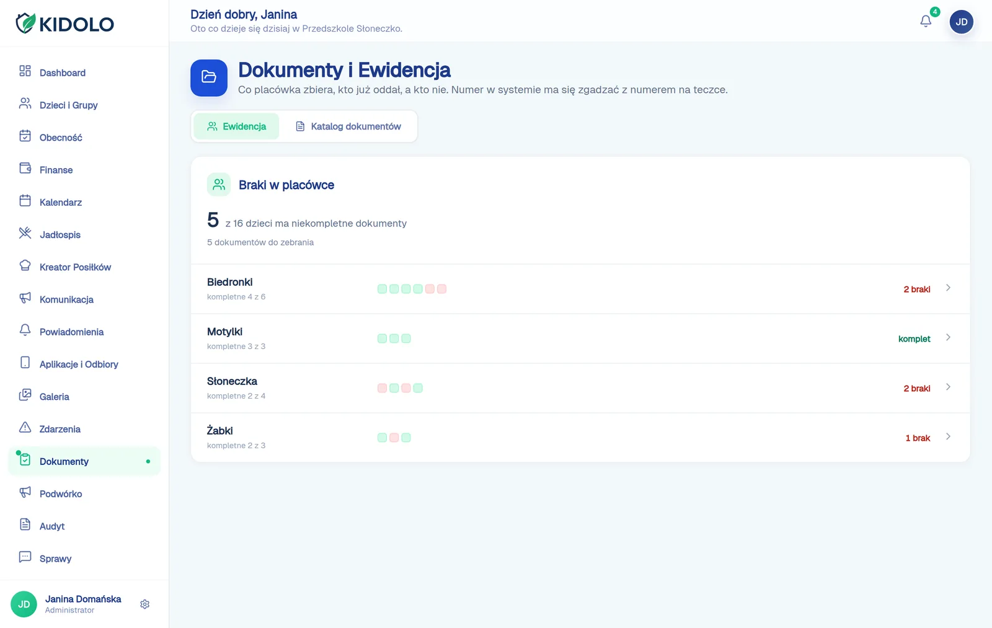
Task: Open notifications bell in header
Action: (x=926, y=22)
